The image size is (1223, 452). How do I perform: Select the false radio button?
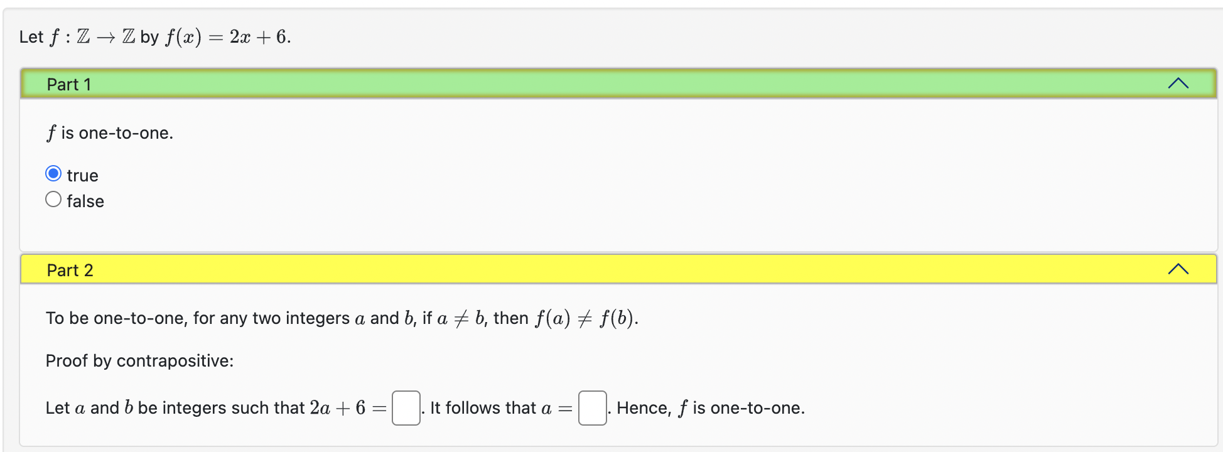[54, 198]
